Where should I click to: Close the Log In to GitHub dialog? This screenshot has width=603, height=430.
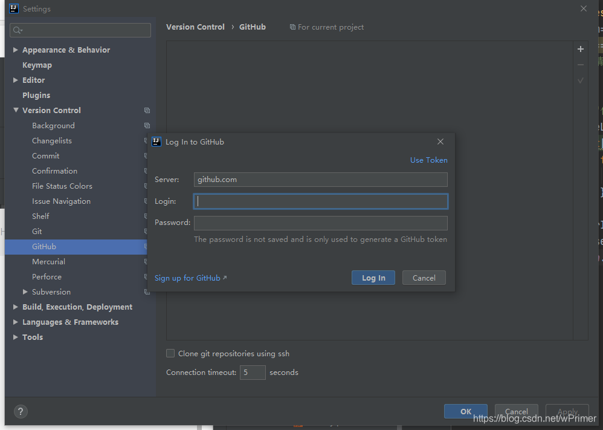(x=440, y=142)
